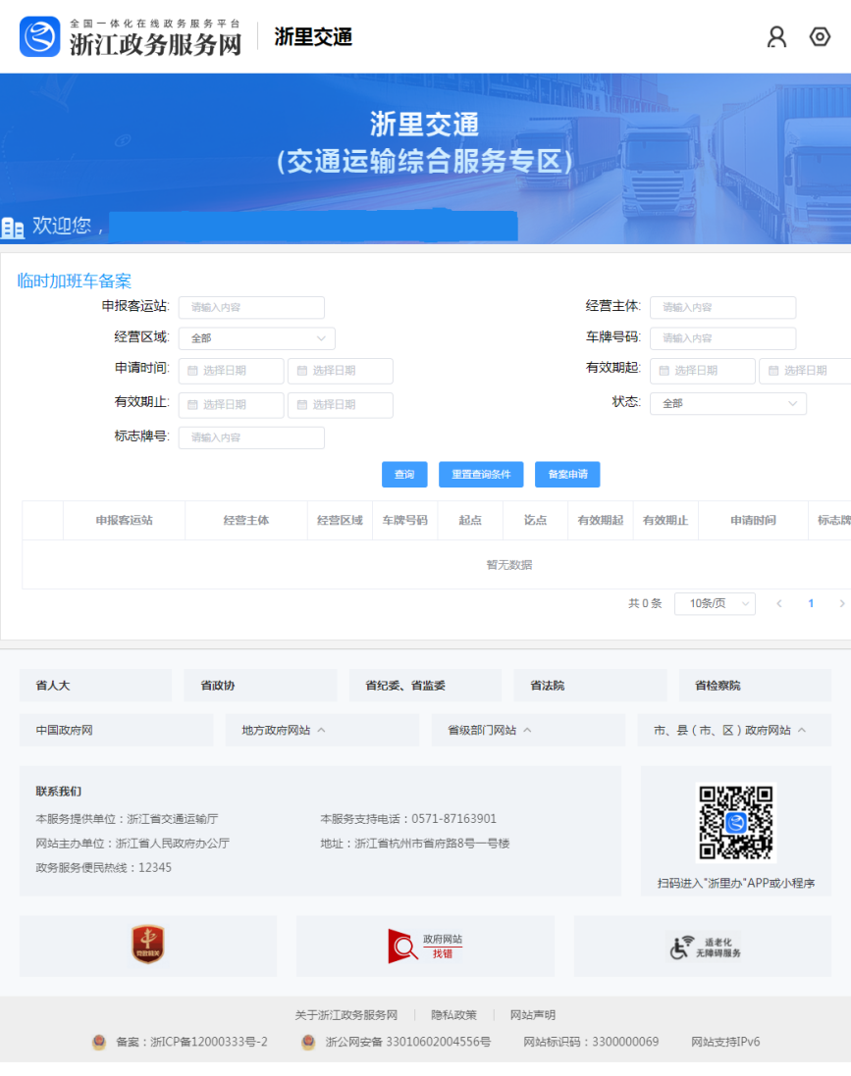Expand 市、县（市、区）政府网站 list
Image resolution: width=851 pixels, height=1076 pixels.
(734, 730)
